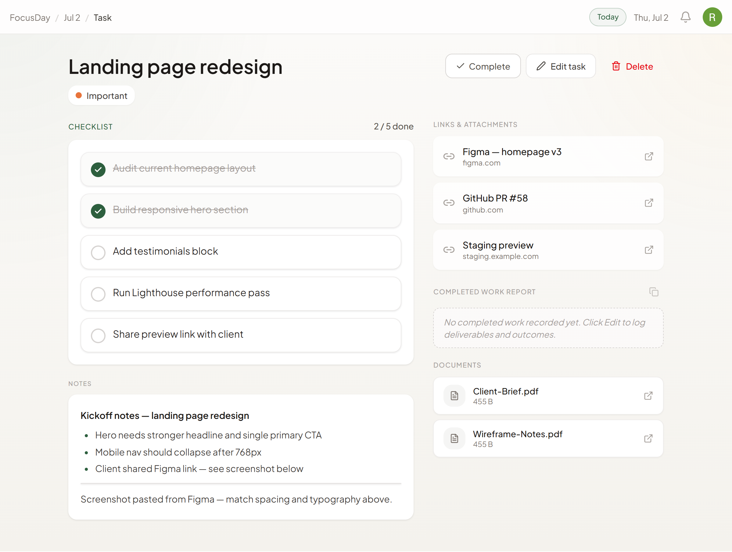Click the Edit task button
The height and width of the screenshot is (552, 732).
[x=561, y=66]
